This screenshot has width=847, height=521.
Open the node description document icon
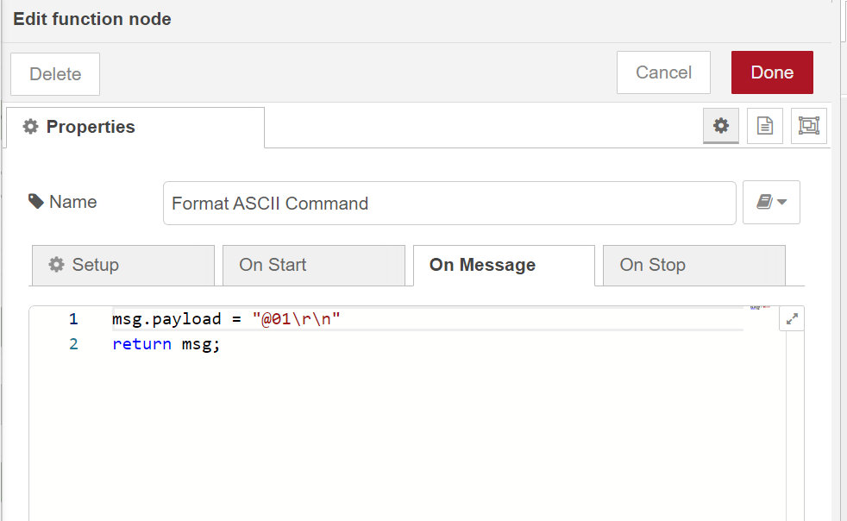764,126
